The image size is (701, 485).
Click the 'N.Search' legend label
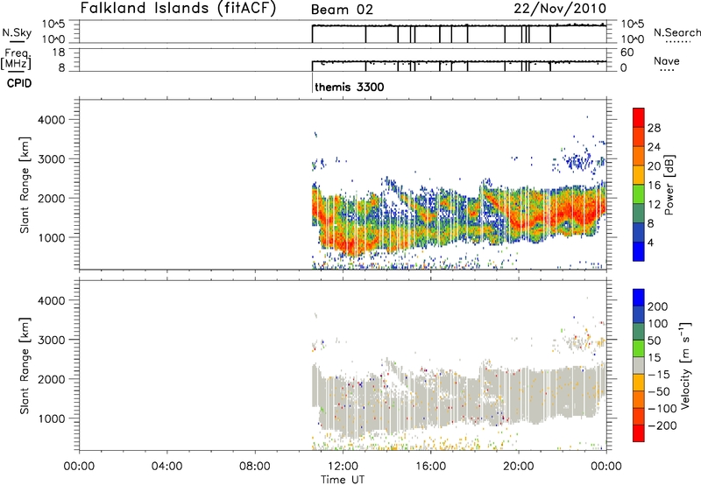pos(677,32)
